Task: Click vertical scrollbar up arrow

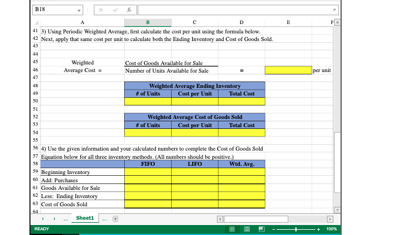Action: tap(338, 22)
